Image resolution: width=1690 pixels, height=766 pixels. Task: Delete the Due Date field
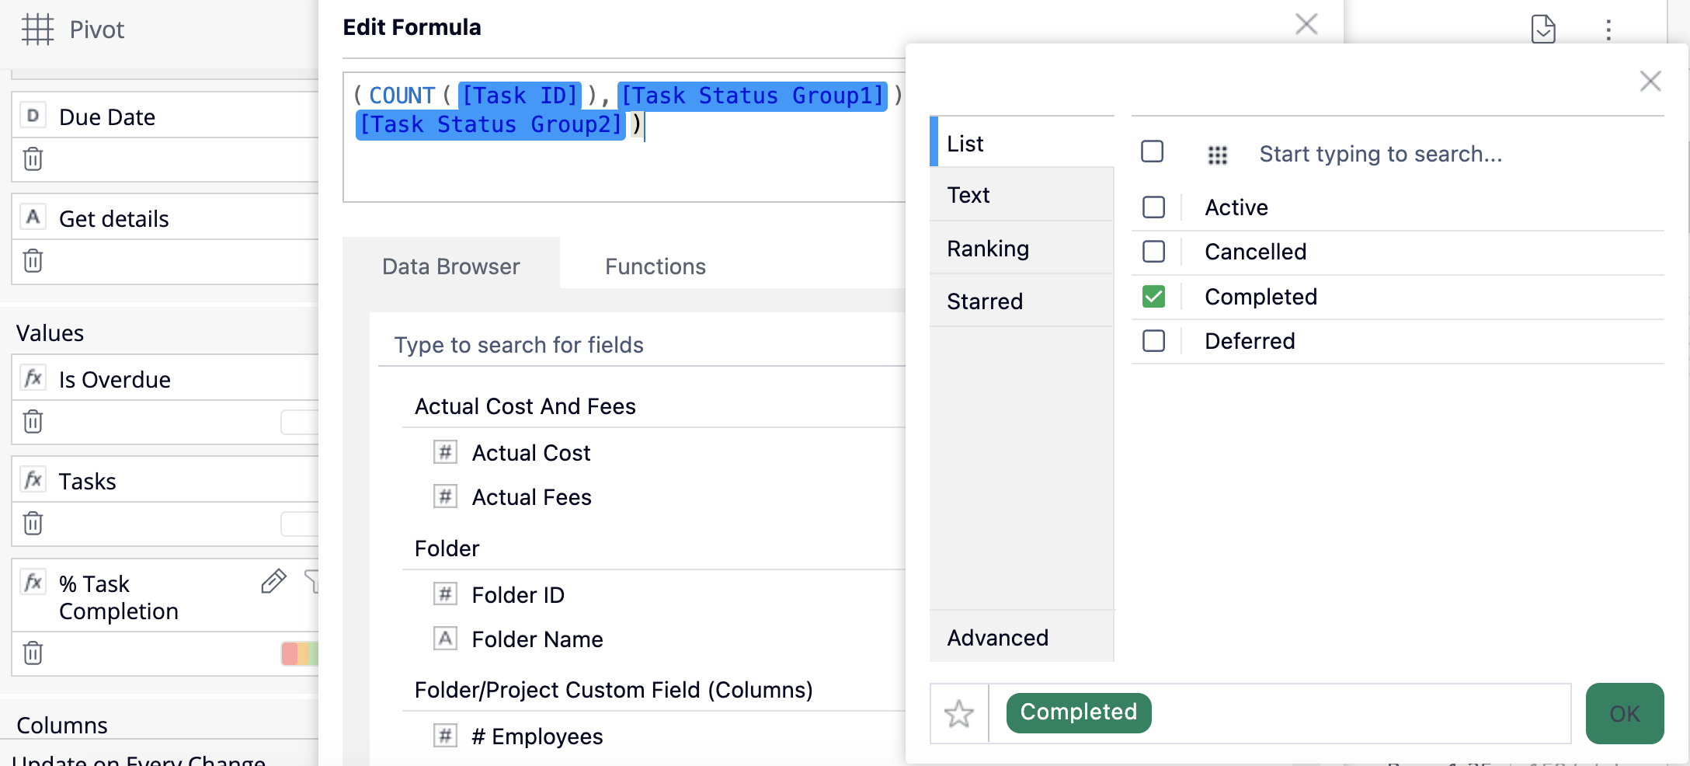click(x=33, y=159)
